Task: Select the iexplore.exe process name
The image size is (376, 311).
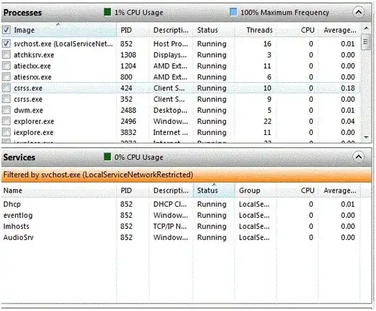Action: point(33,132)
